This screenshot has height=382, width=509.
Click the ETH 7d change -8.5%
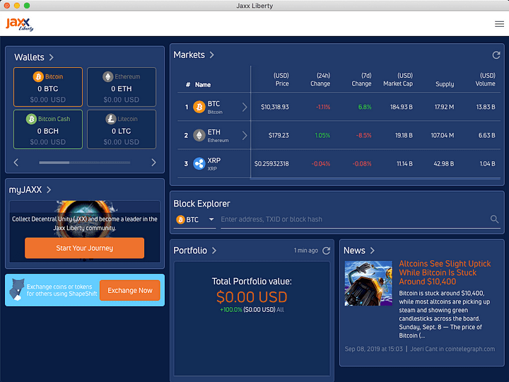364,135
